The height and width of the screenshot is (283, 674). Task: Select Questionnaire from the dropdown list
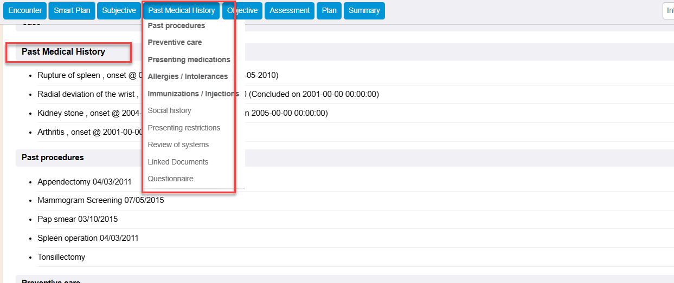(x=170, y=179)
